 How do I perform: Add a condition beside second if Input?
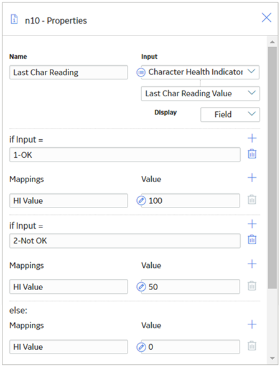(x=252, y=224)
